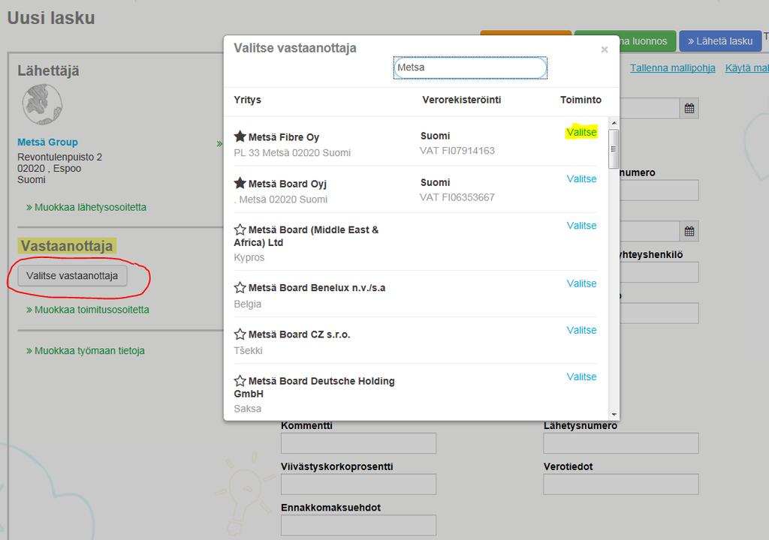This screenshot has height=540, width=769.
Task: Click scroll up arrow in recipient list
Action: (614, 122)
